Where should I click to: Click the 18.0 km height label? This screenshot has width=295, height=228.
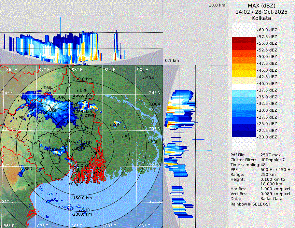pyautogui.click(x=217, y=5)
